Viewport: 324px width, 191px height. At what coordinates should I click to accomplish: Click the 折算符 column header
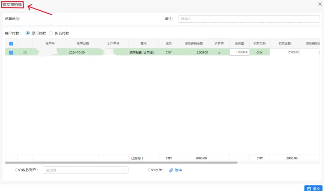[x=219, y=43]
